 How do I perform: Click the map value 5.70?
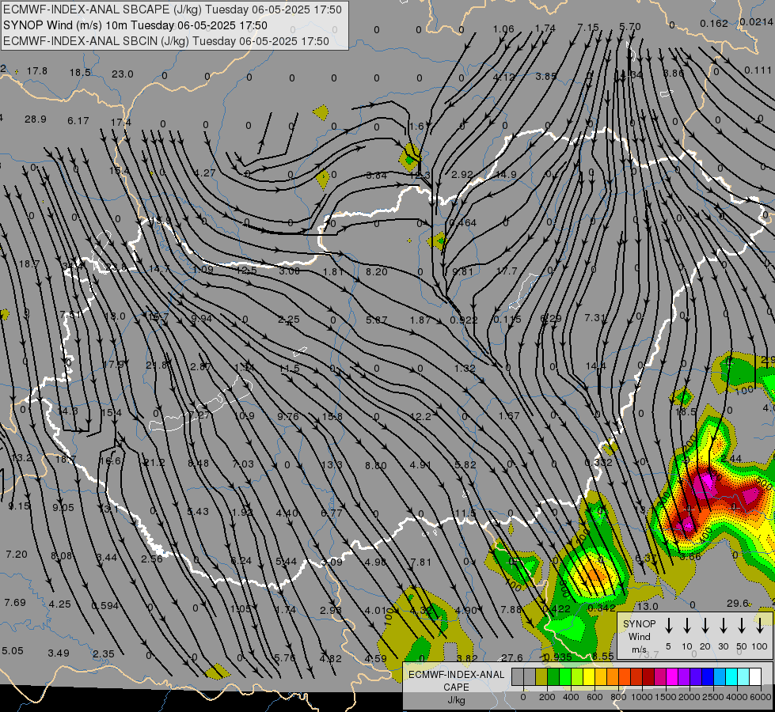click(629, 27)
